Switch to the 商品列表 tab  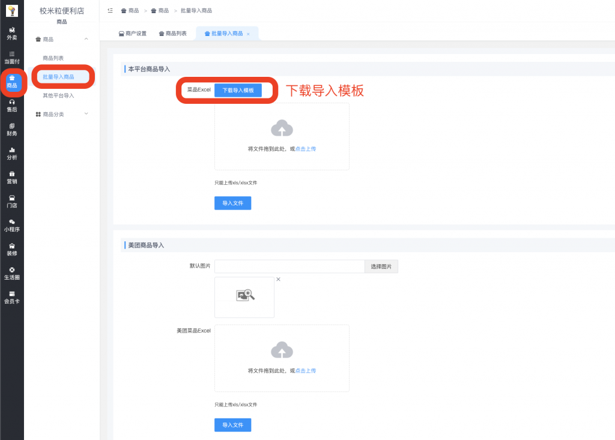coord(174,35)
